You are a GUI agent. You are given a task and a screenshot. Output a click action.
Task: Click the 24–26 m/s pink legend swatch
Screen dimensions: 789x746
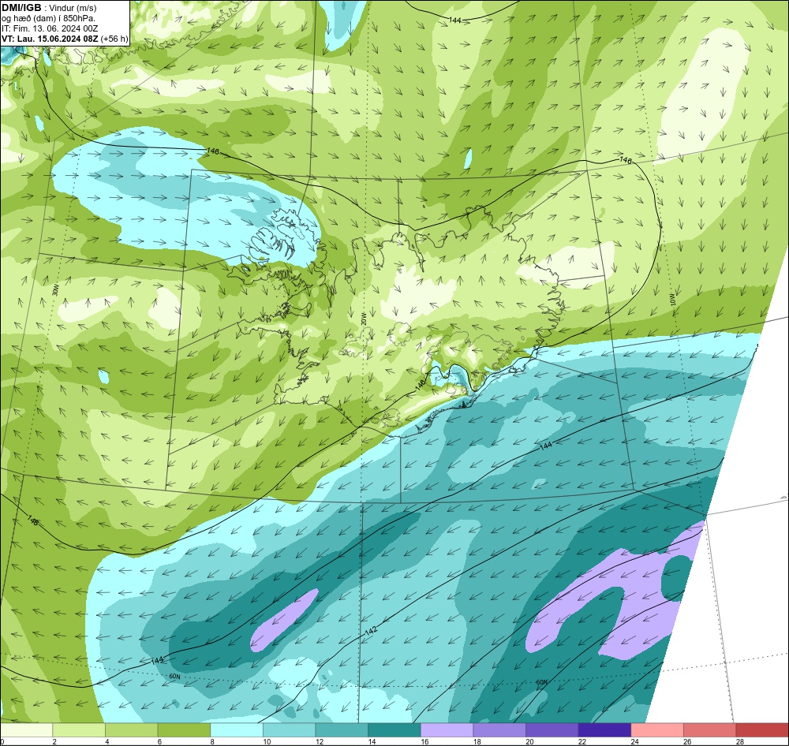tap(657, 730)
